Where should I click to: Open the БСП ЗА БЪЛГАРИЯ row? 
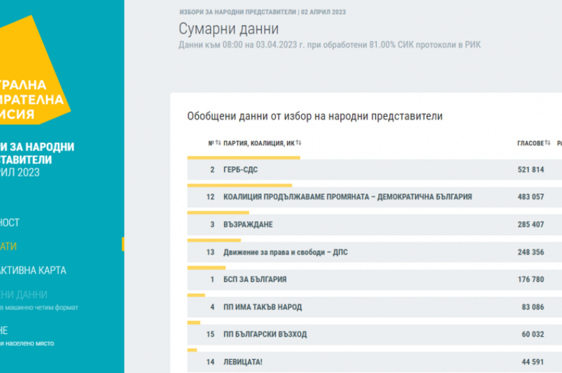[255, 279]
